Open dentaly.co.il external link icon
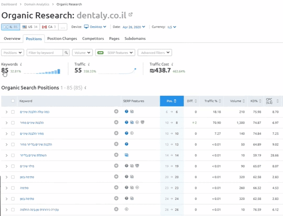Image resolution: width=283 pixels, height=216 pixels. 130,15
